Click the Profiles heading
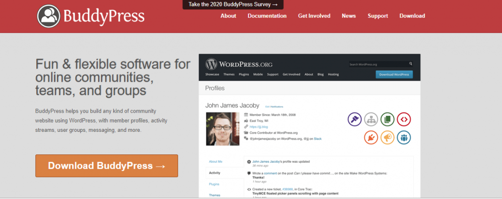Viewport: 502px width, 199px height. point(215,88)
